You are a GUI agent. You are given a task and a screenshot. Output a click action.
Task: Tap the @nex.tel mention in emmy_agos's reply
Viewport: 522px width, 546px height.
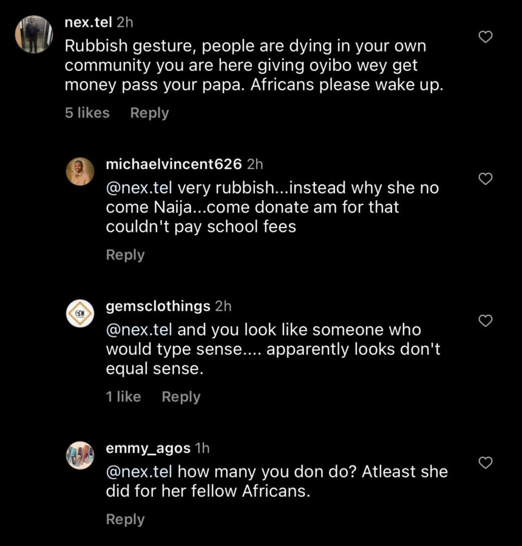(x=139, y=472)
